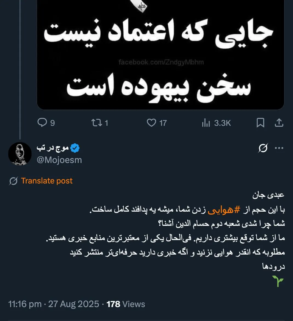Click the Translate post link

click(x=47, y=180)
